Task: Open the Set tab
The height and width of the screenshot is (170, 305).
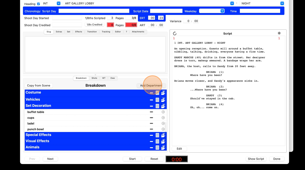Action: pos(68,32)
